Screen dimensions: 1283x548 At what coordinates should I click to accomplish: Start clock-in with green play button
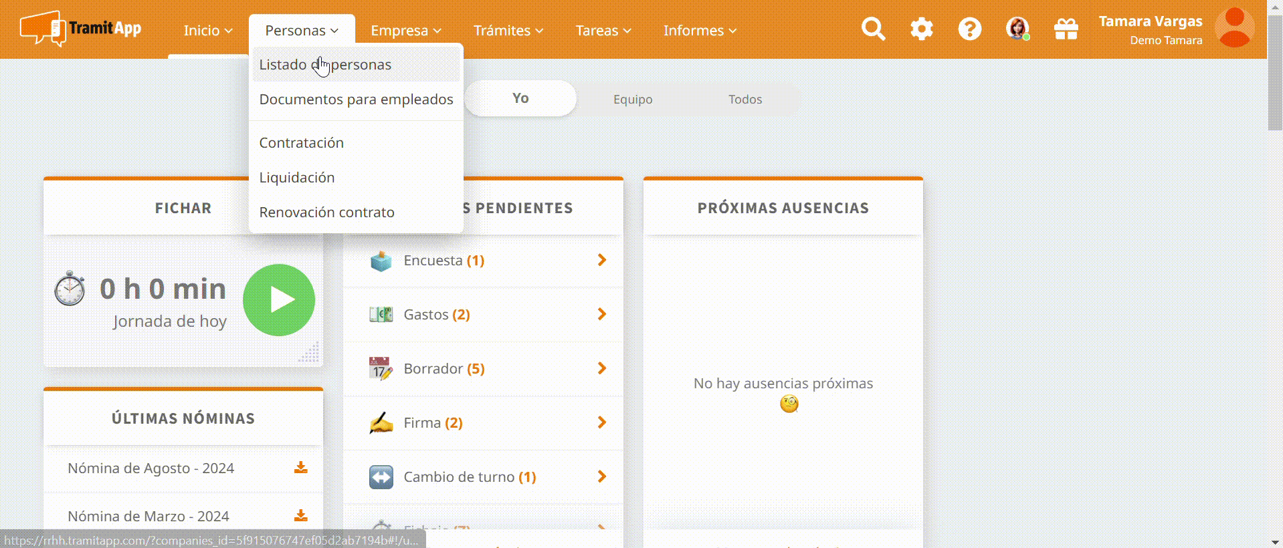[279, 300]
